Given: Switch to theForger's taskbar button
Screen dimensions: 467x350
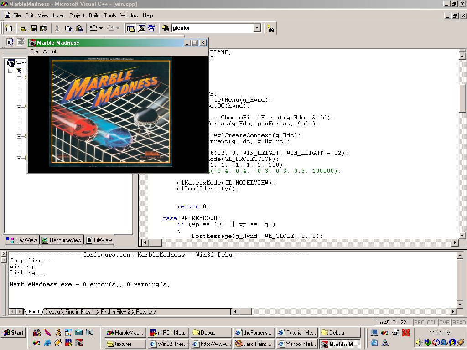Looking at the screenshot, I should [254, 333].
